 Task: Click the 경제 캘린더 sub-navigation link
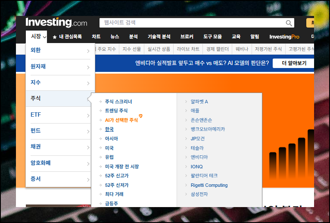click(x=218, y=49)
